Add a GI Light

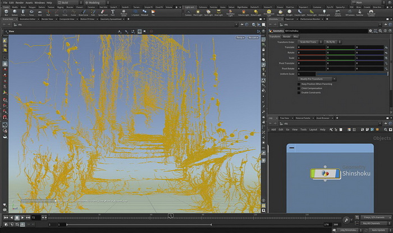[289, 13]
